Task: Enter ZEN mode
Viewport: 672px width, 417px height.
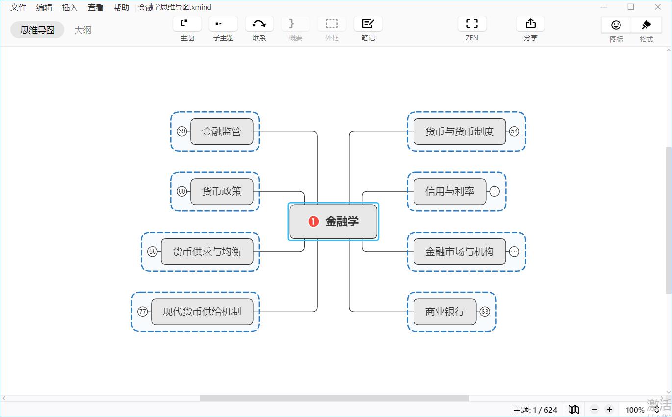Action: 472,24
